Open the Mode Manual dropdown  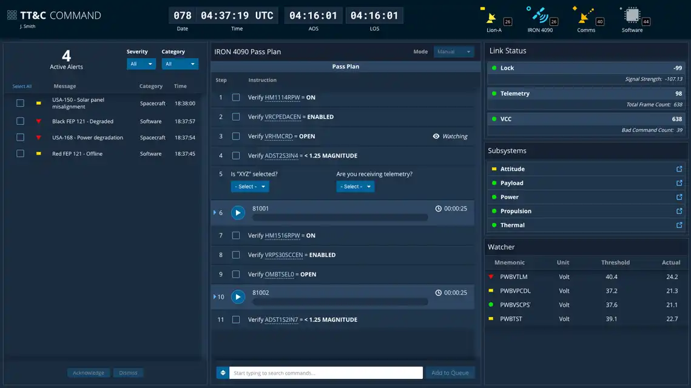pyautogui.click(x=453, y=52)
